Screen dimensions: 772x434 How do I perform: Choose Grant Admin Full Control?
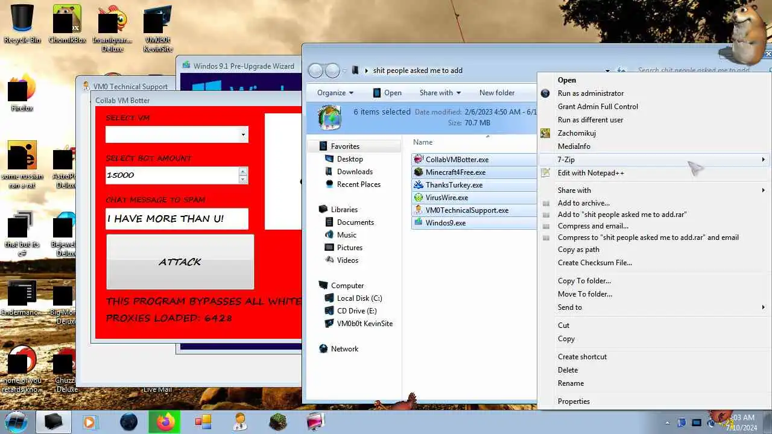coord(654,107)
